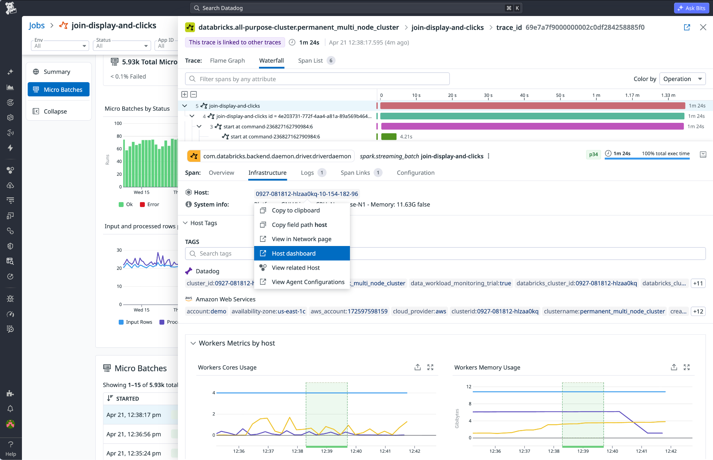Switch to Span List tab
Viewport: 713px width, 460px height.
pyautogui.click(x=316, y=61)
